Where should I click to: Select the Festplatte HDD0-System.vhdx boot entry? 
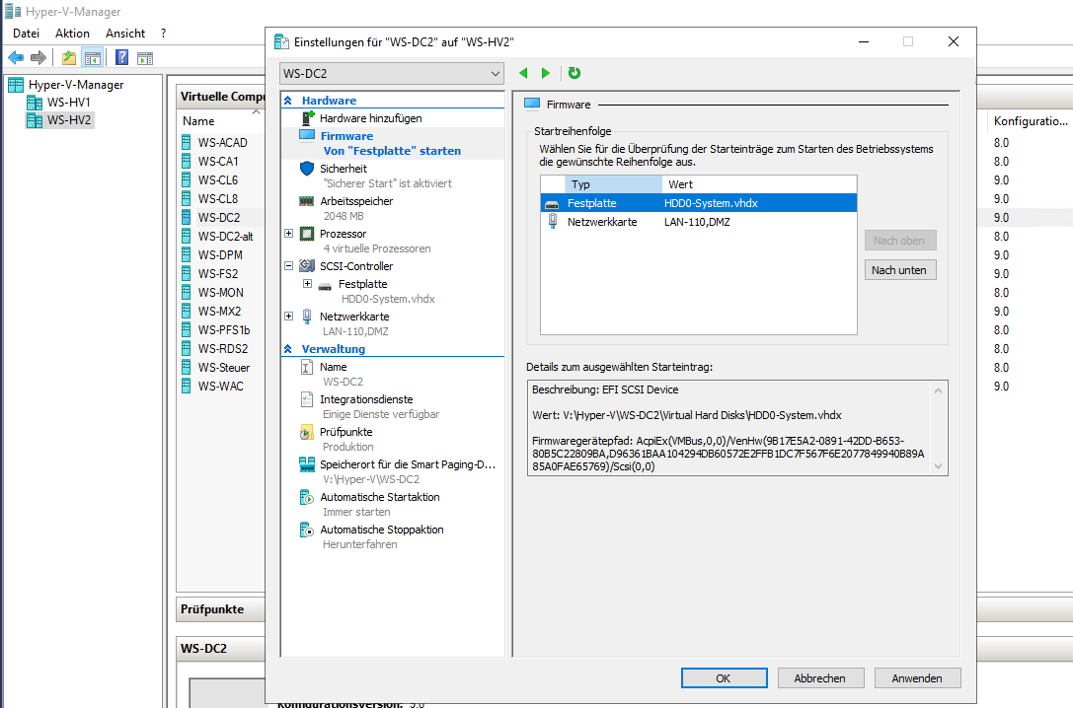pos(699,203)
